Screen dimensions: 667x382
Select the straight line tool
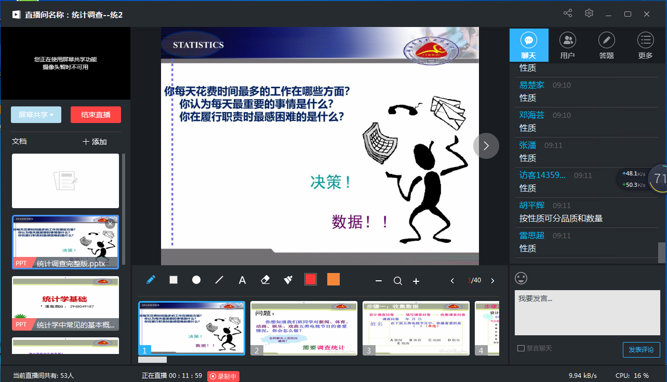pos(219,280)
